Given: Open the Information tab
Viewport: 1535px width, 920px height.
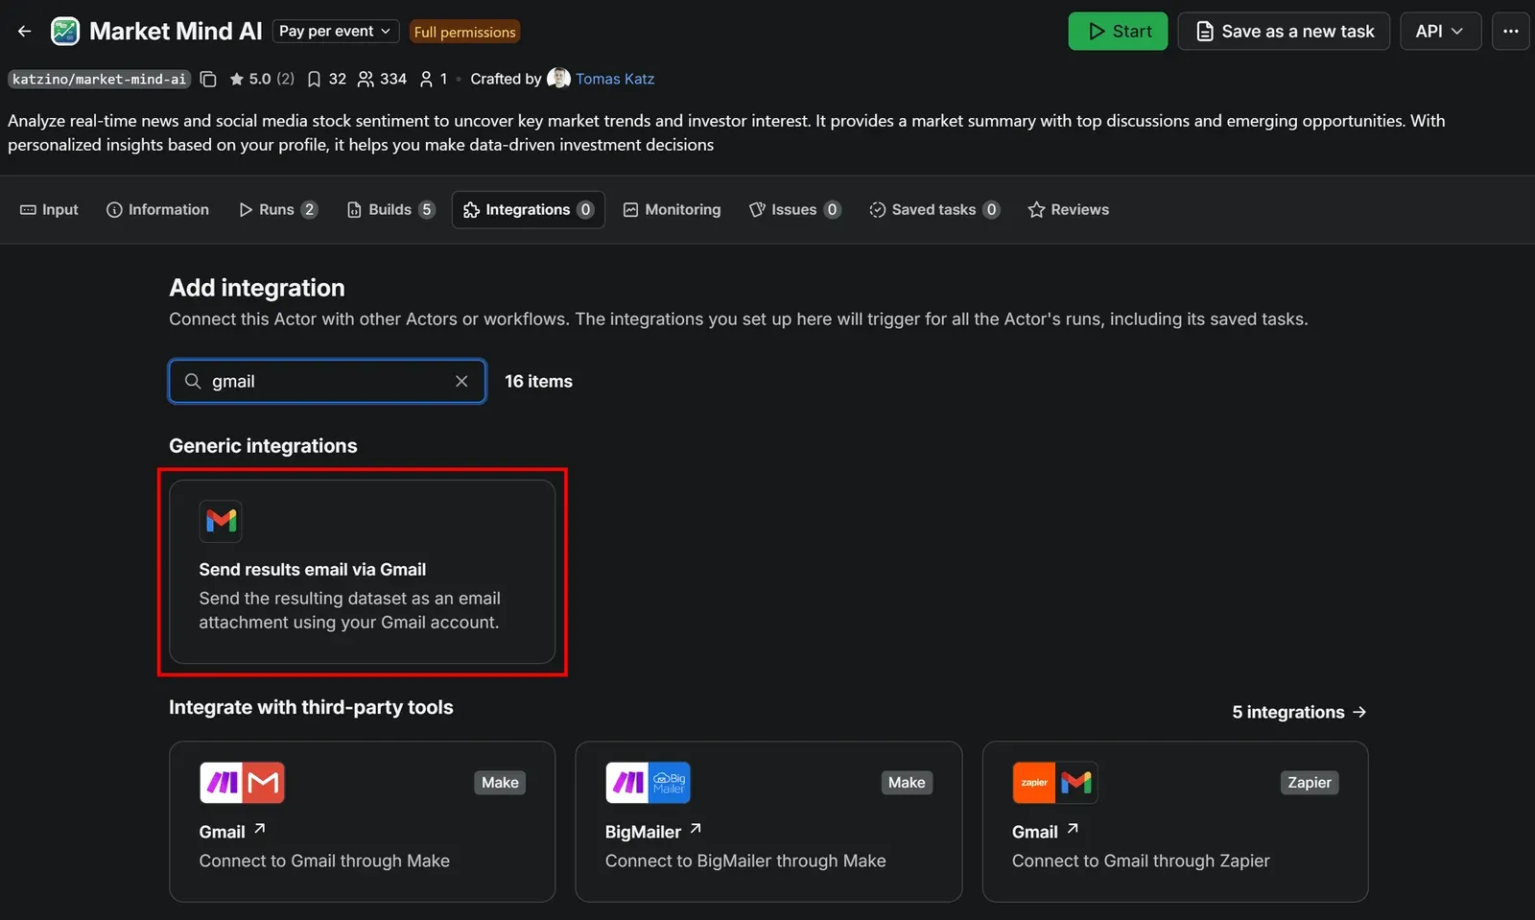Looking at the screenshot, I should (x=157, y=209).
